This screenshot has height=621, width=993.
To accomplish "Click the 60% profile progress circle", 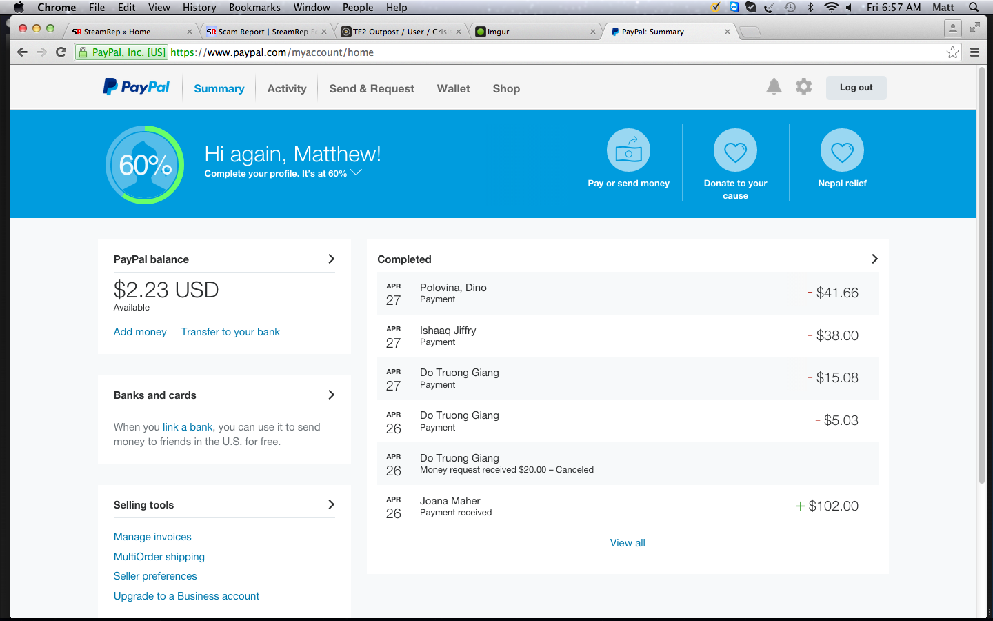I will click(145, 165).
